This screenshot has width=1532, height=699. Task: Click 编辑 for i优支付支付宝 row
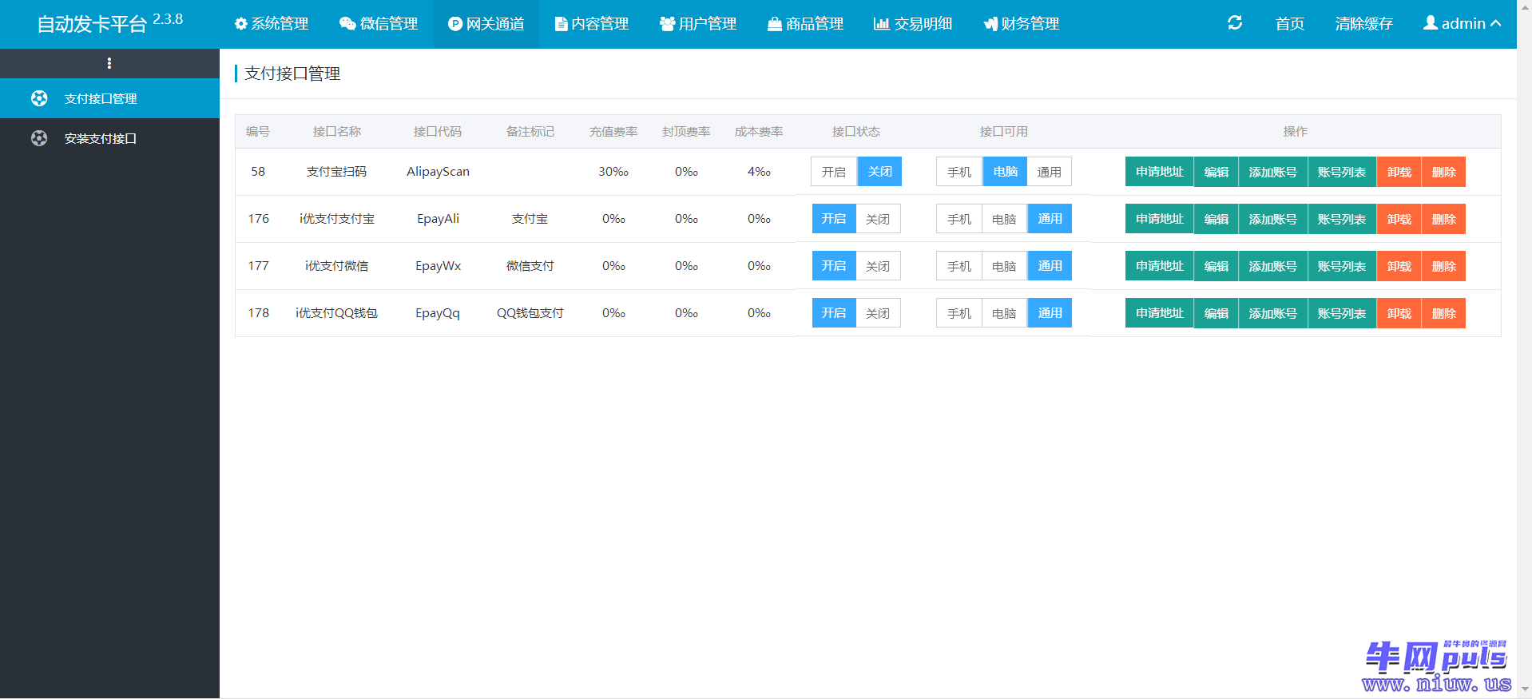[x=1216, y=219]
